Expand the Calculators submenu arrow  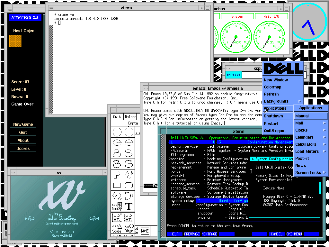[x=325, y=144]
